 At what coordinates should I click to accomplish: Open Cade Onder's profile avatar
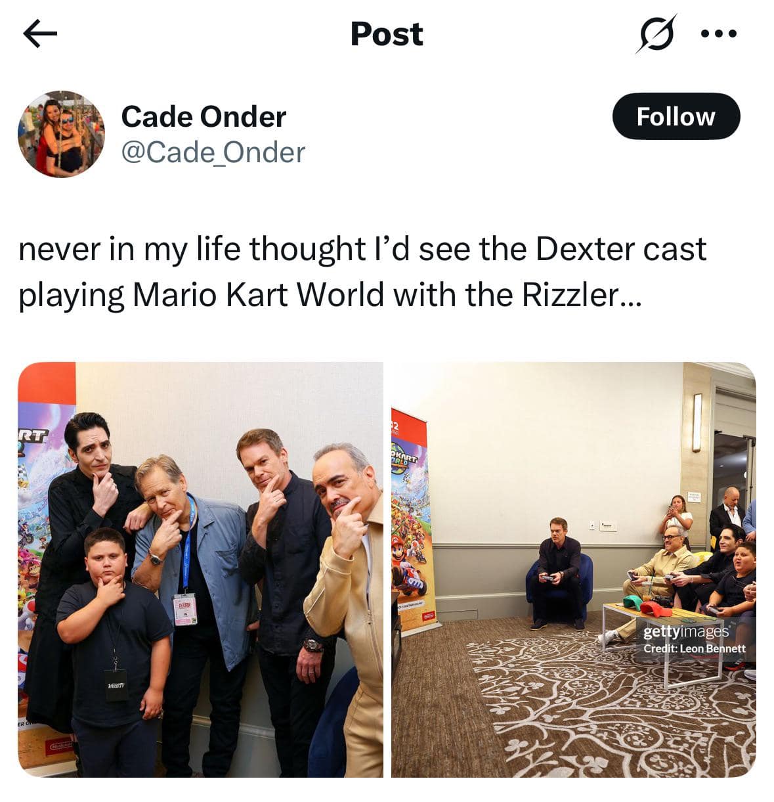point(61,134)
